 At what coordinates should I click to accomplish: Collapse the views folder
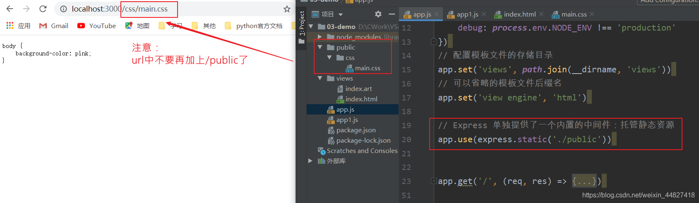(x=320, y=78)
